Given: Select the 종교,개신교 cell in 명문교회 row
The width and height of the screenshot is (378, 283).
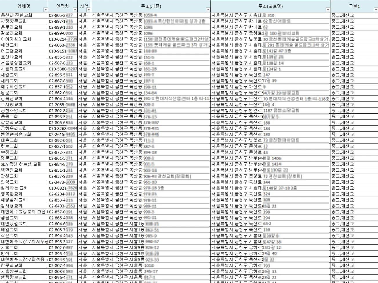Looking at the screenshot, I should pos(354,158).
